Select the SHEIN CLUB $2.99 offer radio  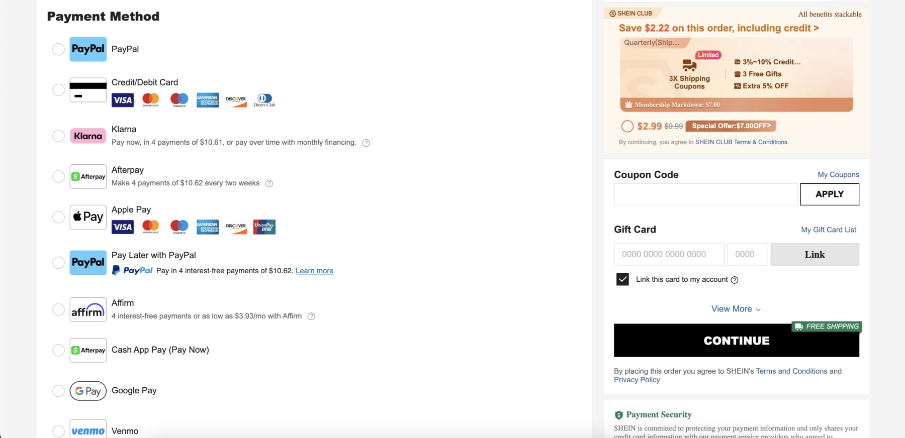(x=627, y=126)
